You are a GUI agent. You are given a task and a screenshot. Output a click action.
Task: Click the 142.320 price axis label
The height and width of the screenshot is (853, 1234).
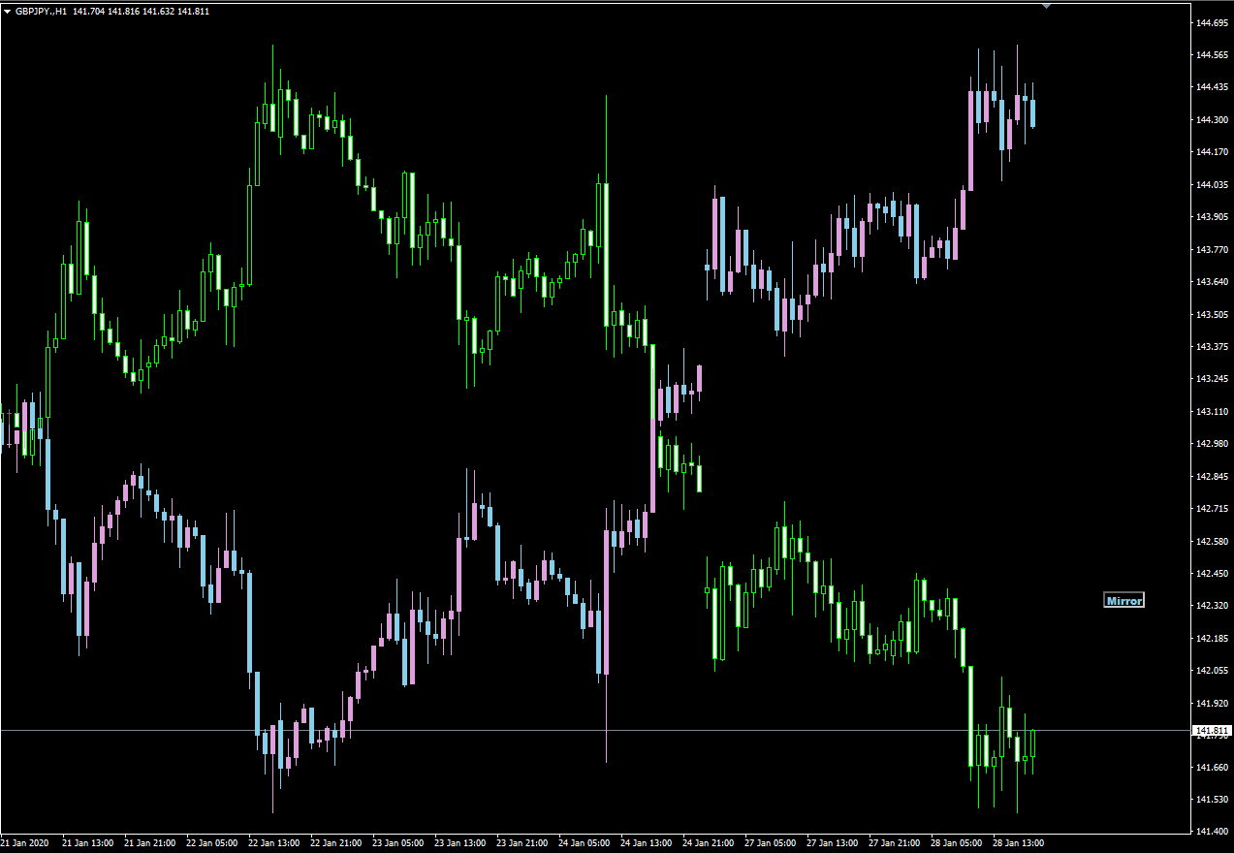pyautogui.click(x=1213, y=606)
